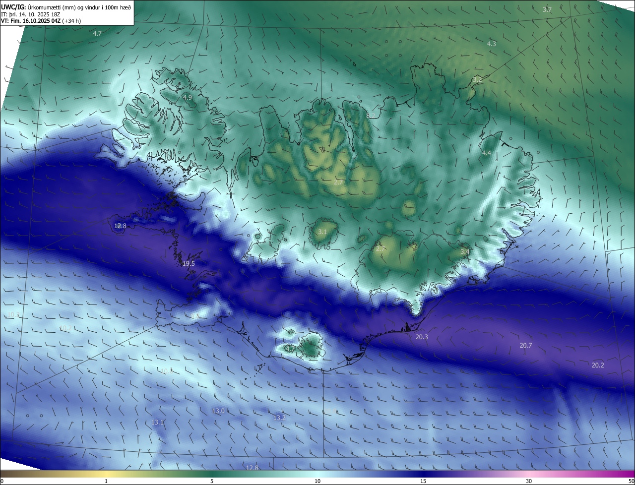Click the 4.9 value over the Westfjords
635x485 pixels.
pos(187,97)
